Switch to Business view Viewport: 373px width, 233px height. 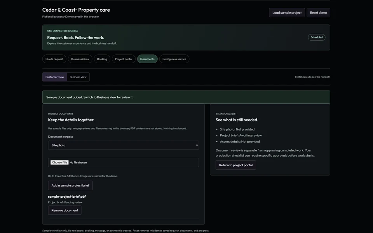click(78, 77)
